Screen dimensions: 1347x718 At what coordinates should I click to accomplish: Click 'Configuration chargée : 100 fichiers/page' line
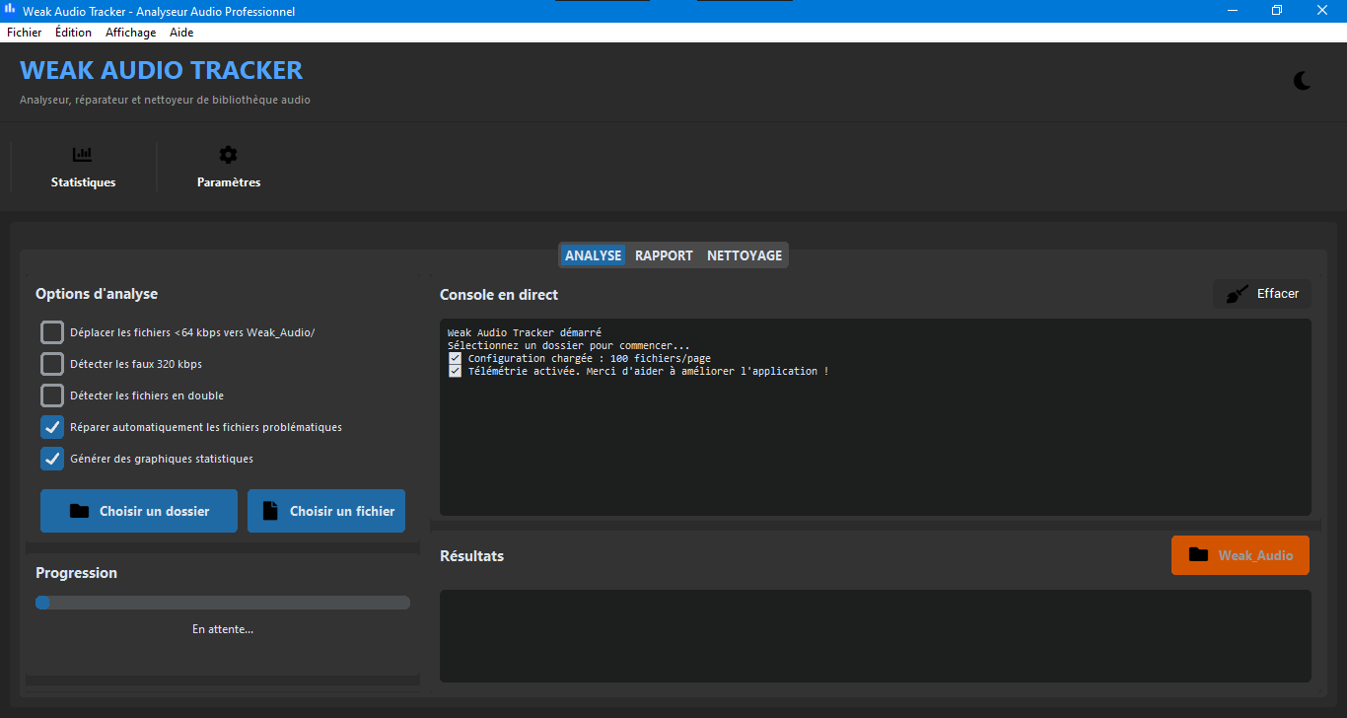pyautogui.click(x=580, y=358)
